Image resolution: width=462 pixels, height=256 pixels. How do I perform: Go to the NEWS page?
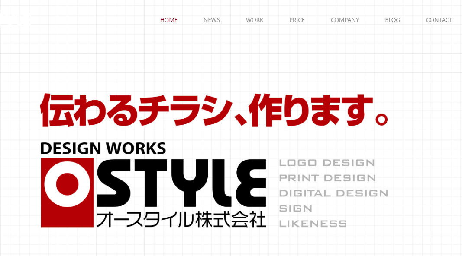coord(211,20)
